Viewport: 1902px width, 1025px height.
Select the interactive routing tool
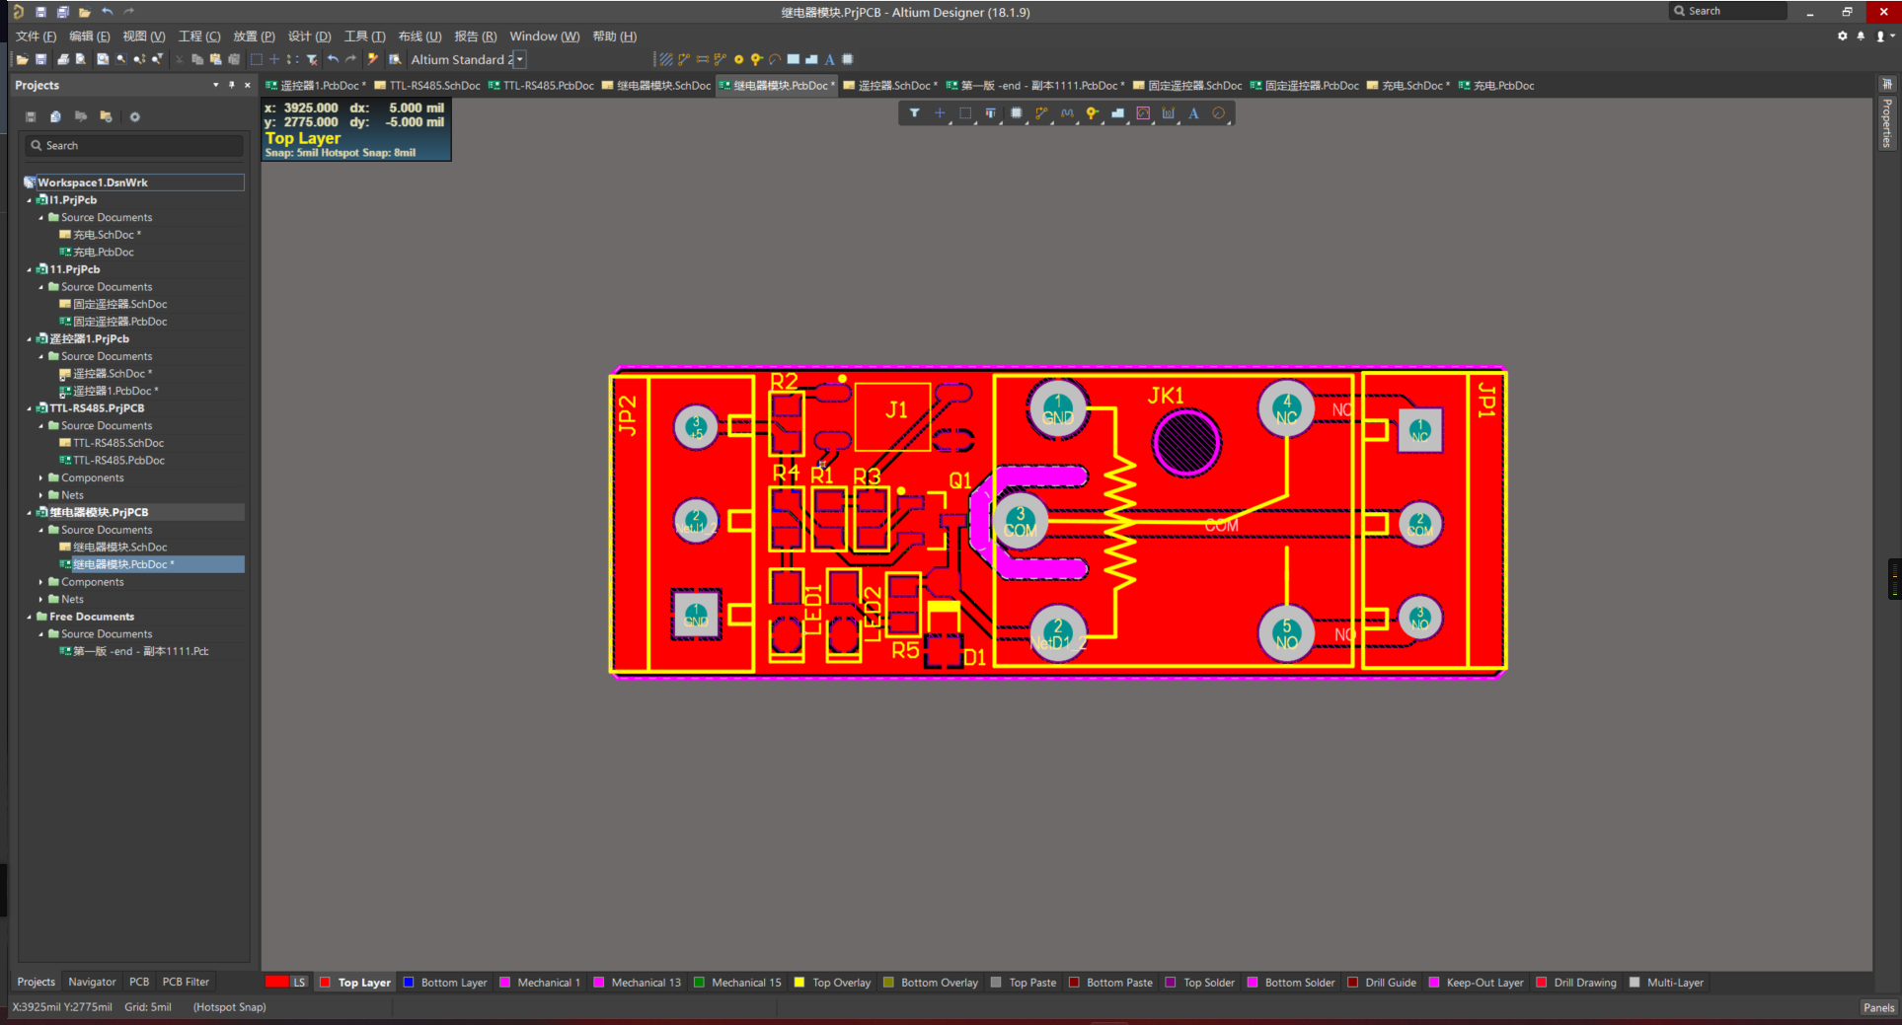[x=1041, y=113]
